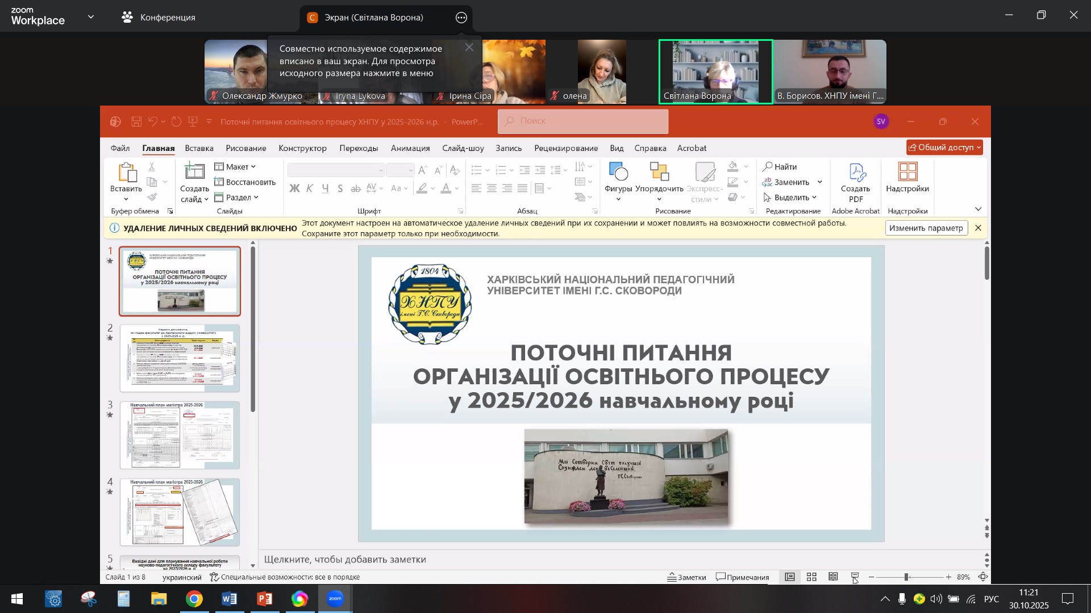Image resolution: width=1091 pixels, height=613 pixels.
Task: Switch to Slide Sorter view icon
Action: click(x=811, y=577)
